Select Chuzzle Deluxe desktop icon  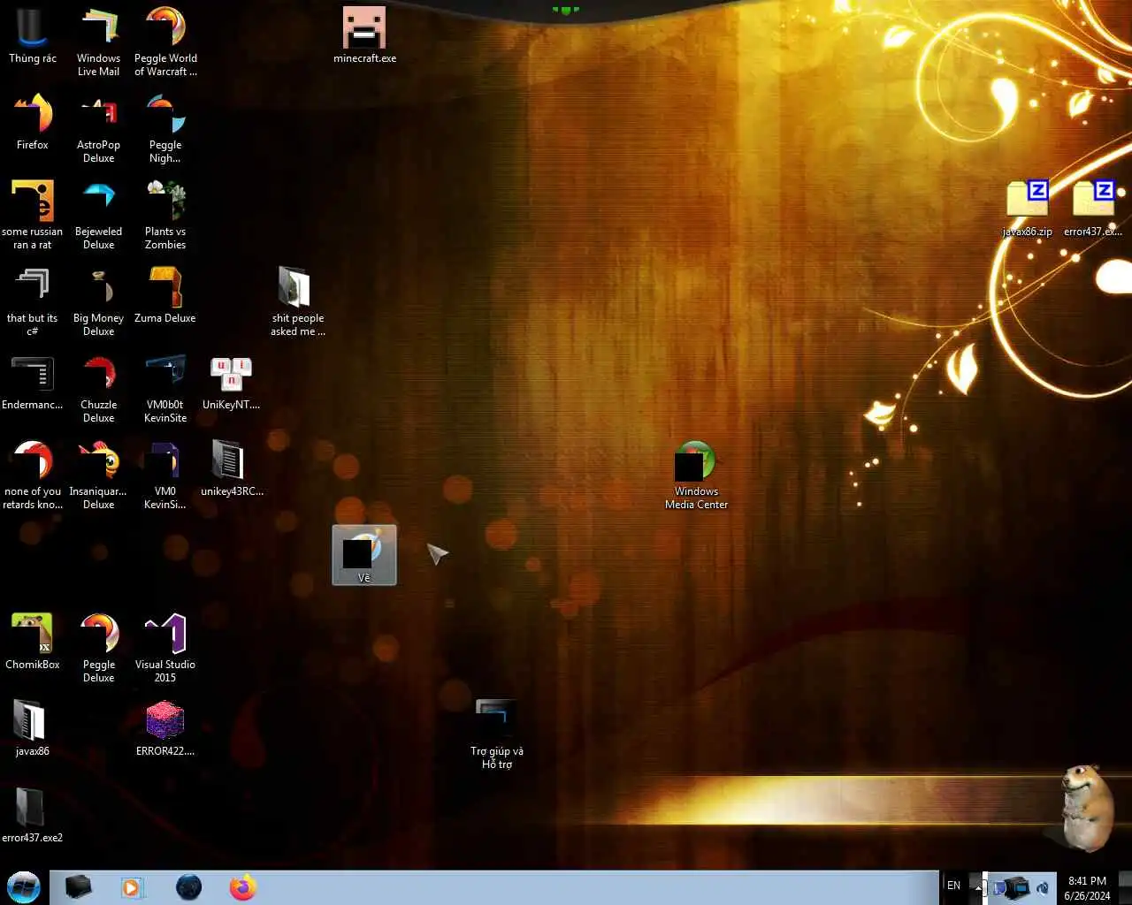click(98, 388)
